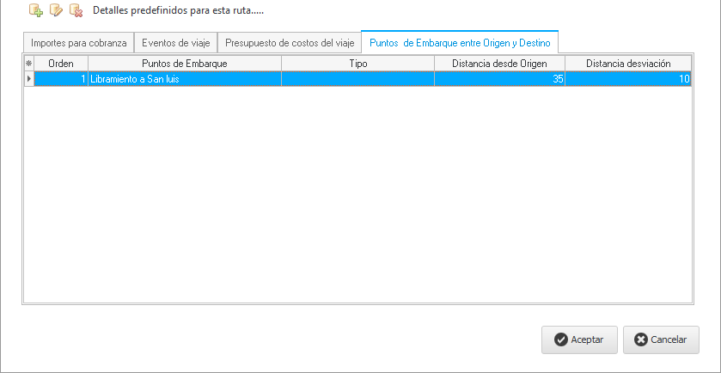Click the asterisk grid corner selector
The width and height of the screenshot is (721, 373).
28,64
